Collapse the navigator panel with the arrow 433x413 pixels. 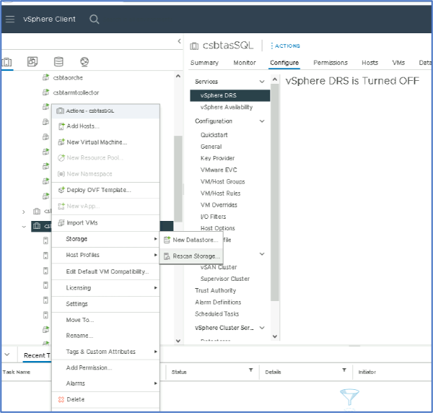click(x=179, y=42)
